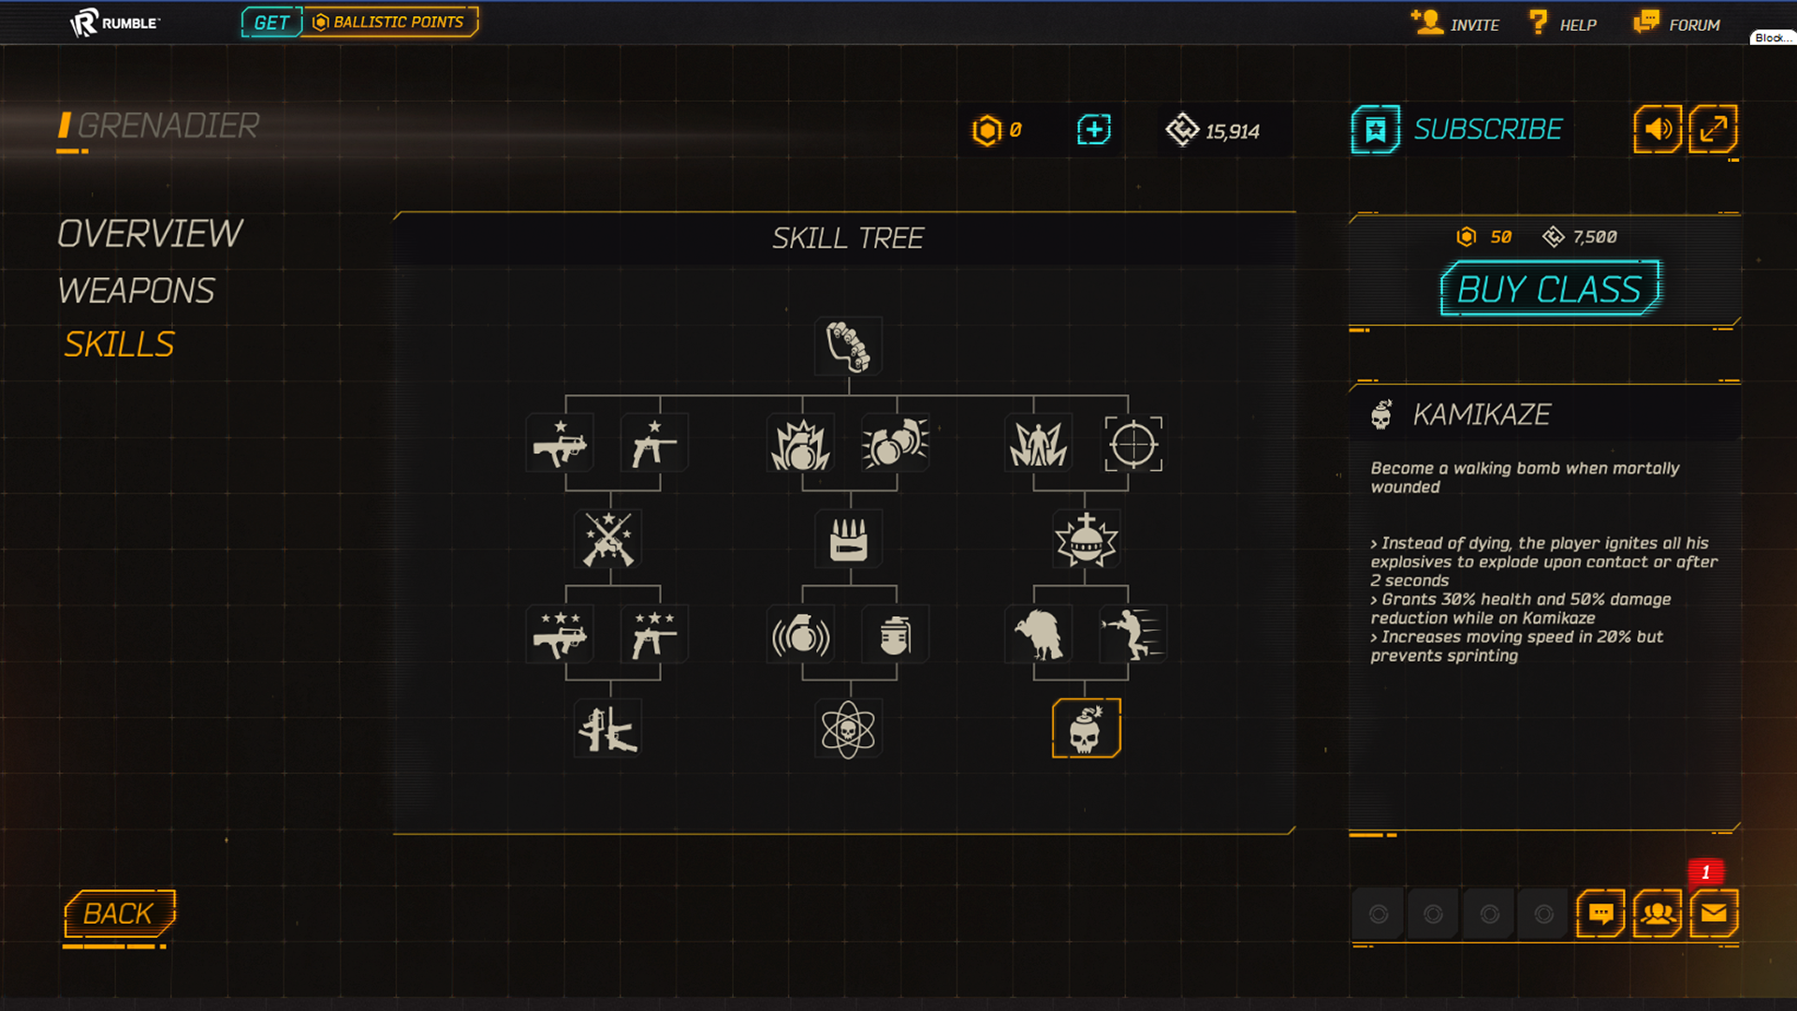Select the three-star submachine gun skill
The width and height of the screenshot is (1797, 1011).
[561, 635]
